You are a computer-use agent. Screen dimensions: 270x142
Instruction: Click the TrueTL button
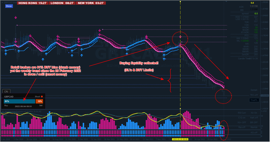point(254,100)
